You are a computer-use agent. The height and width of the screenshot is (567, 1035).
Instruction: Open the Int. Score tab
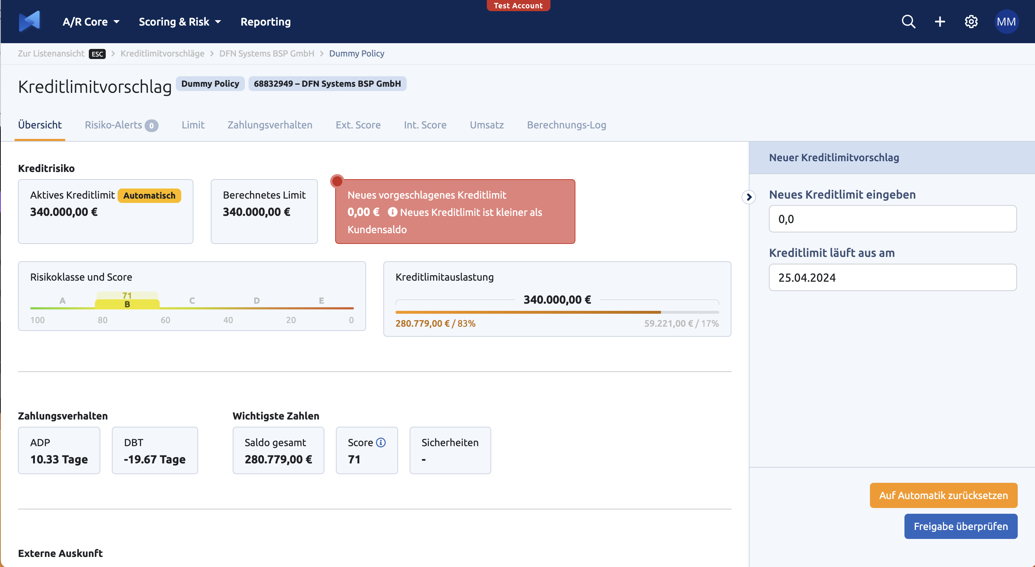click(x=425, y=125)
